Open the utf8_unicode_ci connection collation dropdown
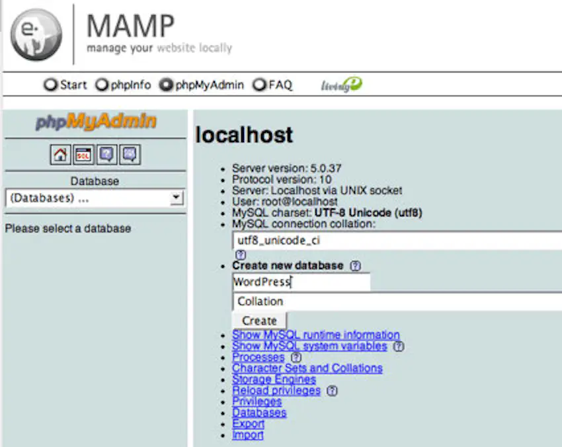 tap(397, 241)
